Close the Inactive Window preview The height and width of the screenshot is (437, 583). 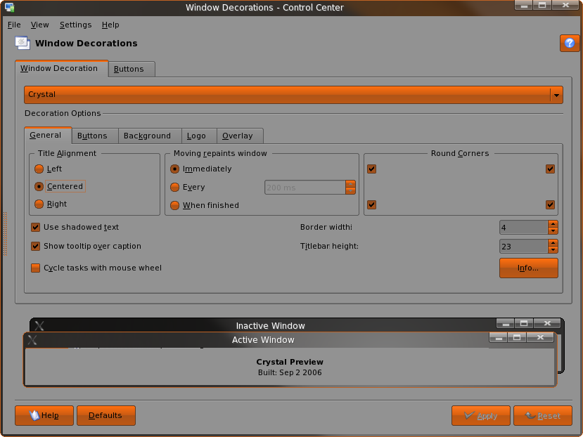pyautogui.click(x=547, y=323)
